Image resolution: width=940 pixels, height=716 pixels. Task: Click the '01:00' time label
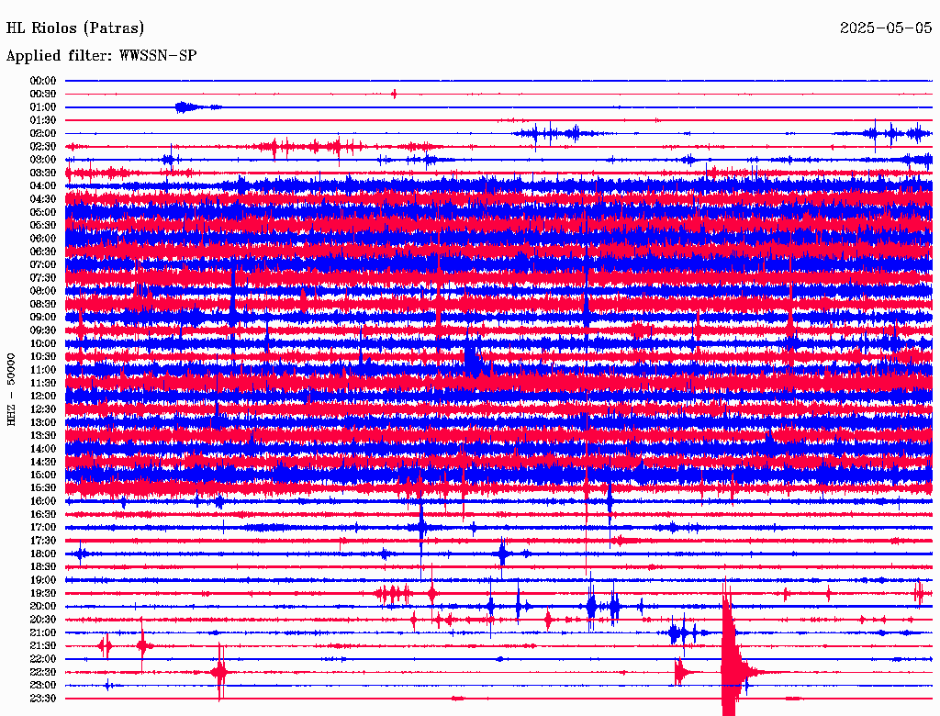(x=43, y=107)
